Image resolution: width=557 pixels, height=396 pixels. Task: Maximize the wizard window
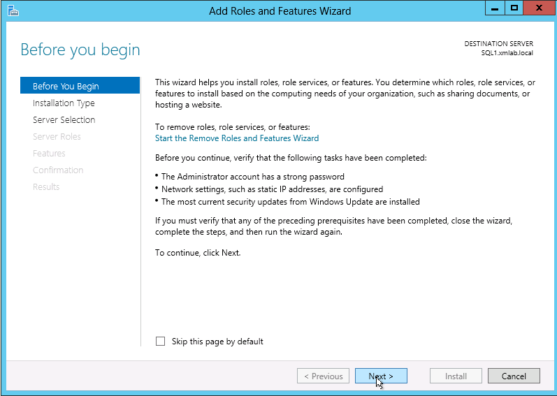(514, 9)
